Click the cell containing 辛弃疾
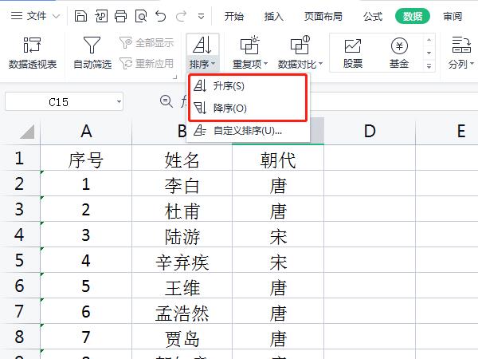This screenshot has height=359, width=478. 182,262
